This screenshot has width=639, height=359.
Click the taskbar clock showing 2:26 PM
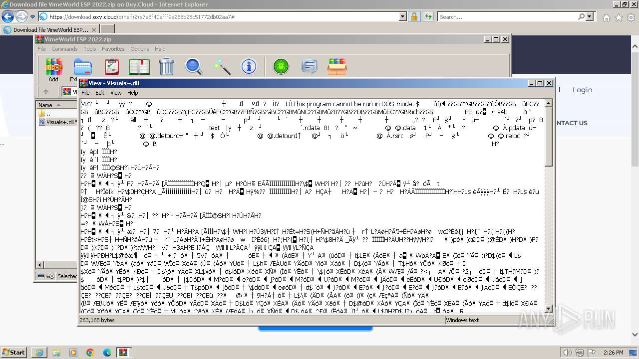tap(613, 353)
